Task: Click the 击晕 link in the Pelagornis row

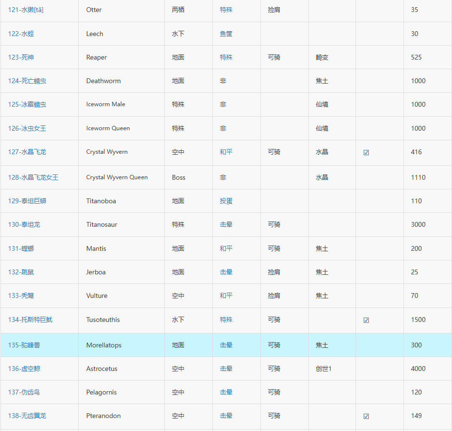Action: (226, 393)
